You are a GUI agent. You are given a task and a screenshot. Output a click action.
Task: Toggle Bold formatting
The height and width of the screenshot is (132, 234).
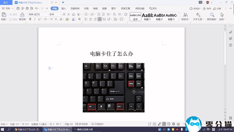(x=30, y=19)
